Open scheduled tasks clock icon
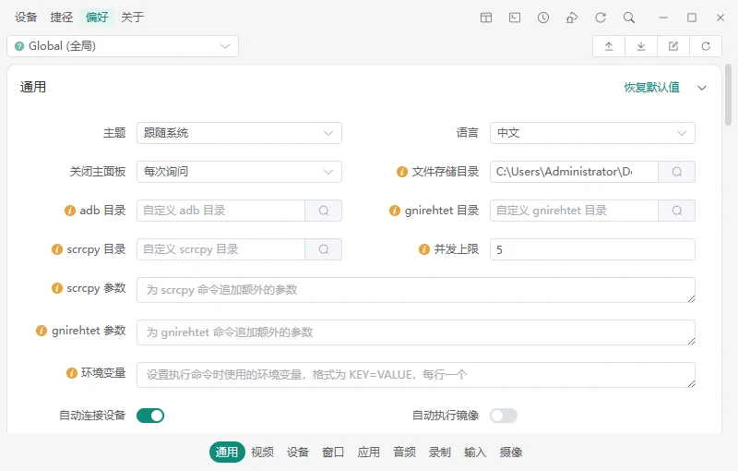The height and width of the screenshot is (471, 738). click(543, 18)
